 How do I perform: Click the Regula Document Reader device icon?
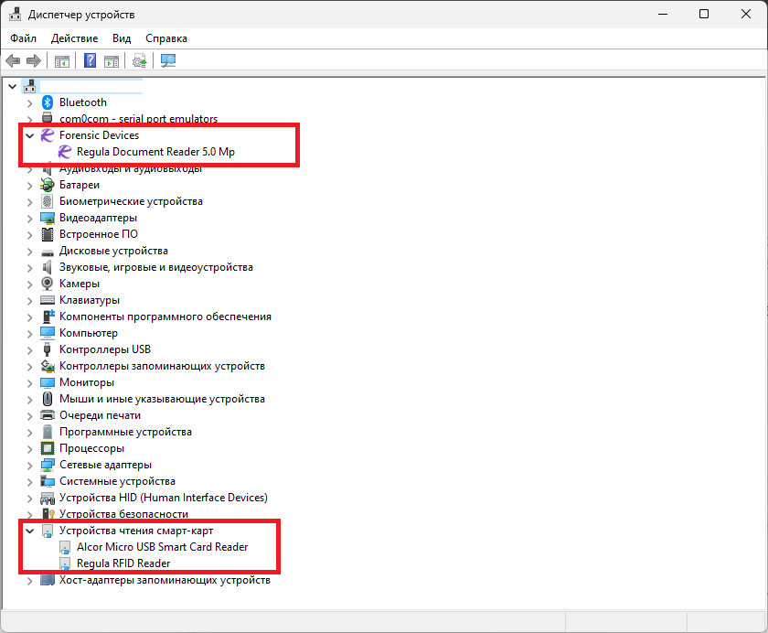(65, 152)
